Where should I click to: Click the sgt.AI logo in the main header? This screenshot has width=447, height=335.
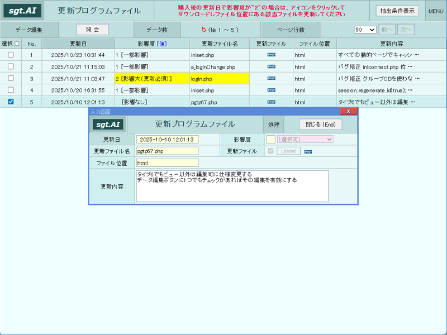coord(22,11)
